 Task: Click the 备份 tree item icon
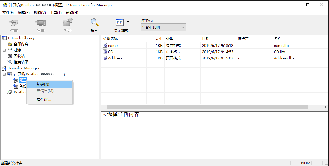click(16, 86)
